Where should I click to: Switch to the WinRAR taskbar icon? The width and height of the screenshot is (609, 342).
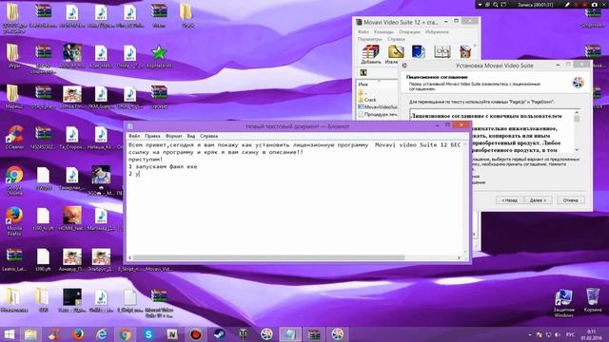pyautogui.click(x=314, y=334)
